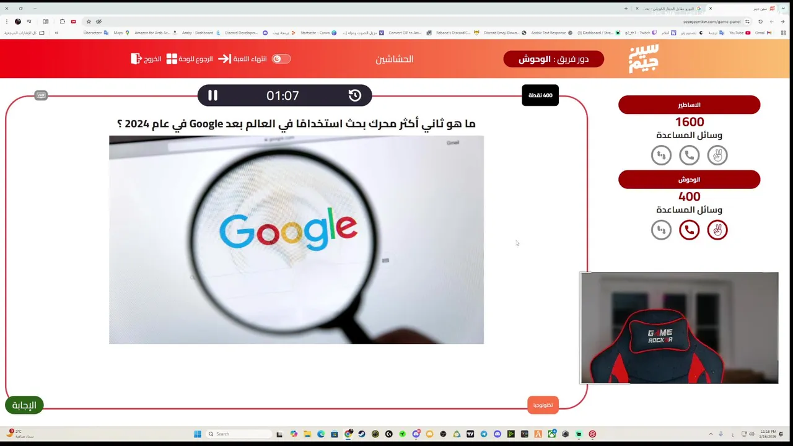Click the الاساطير team phone call help icon
Screen dimensions: 793x446
pyautogui.click(x=690, y=155)
